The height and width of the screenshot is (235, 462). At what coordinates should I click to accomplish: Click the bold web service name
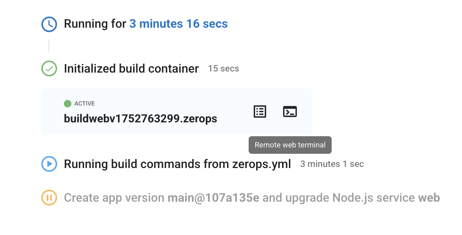pos(429,198)
